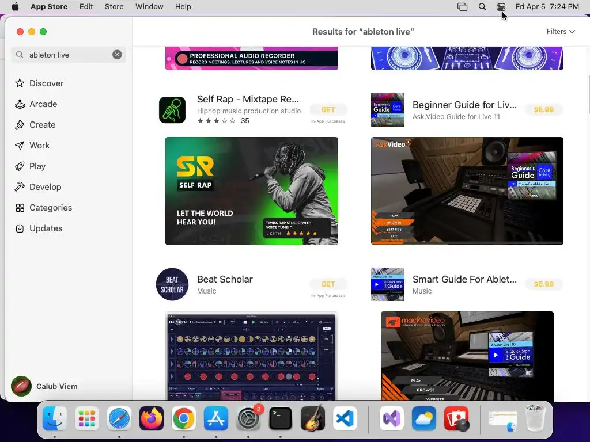
Task: Launch Visual Studio from the dock
Action: click(x=392, y=419)
